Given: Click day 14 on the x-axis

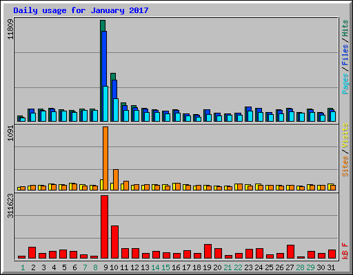Looking at the screenshot, I should (x=155, y=267).
